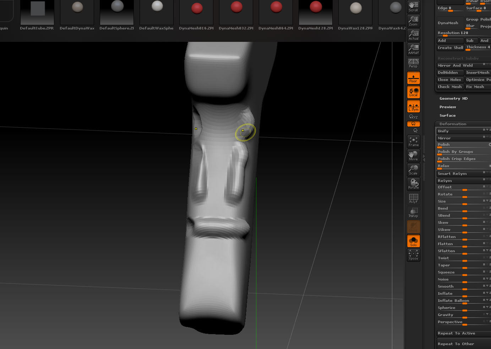Expand the Preview section
The width and height of the screenshot is (491, 349).
point(448,107)
